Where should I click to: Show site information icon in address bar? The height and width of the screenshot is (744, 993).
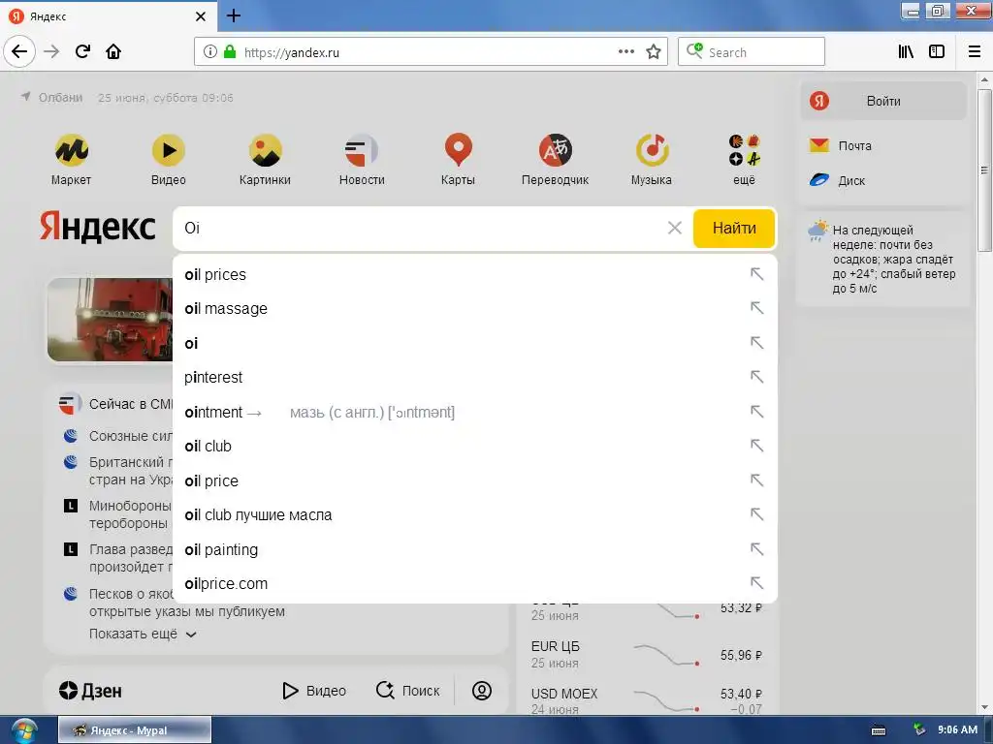(210, 52)
